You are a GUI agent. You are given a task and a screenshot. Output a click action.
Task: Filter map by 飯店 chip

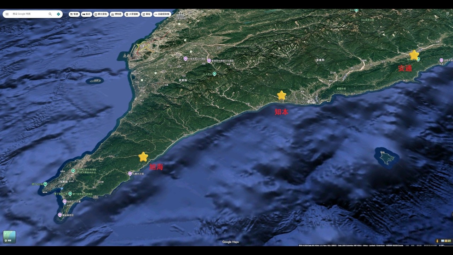coord(86,14)
